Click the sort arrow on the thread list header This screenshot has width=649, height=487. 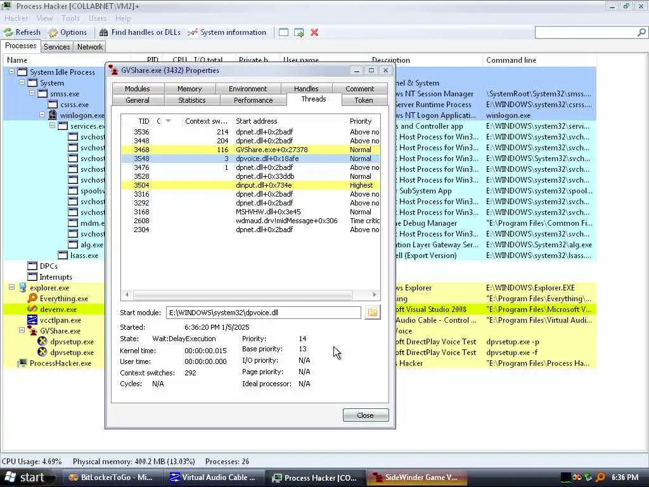click(x=168, y=121)
